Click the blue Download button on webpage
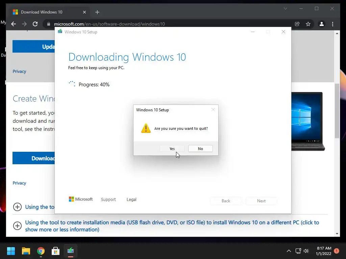Viewport: 346px width, 259px height. [33, 158]
